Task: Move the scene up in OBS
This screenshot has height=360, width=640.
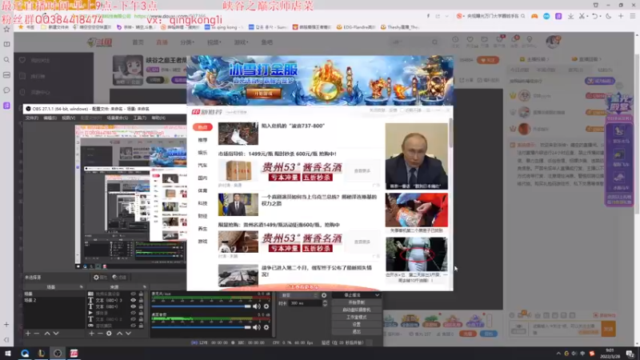Action: 47,334
